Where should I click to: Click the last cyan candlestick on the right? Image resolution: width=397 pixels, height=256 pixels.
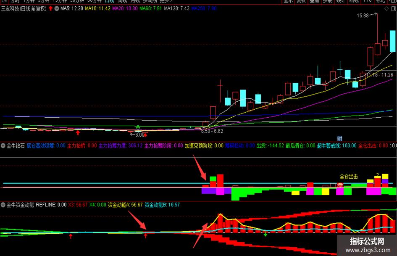(392, 41)
